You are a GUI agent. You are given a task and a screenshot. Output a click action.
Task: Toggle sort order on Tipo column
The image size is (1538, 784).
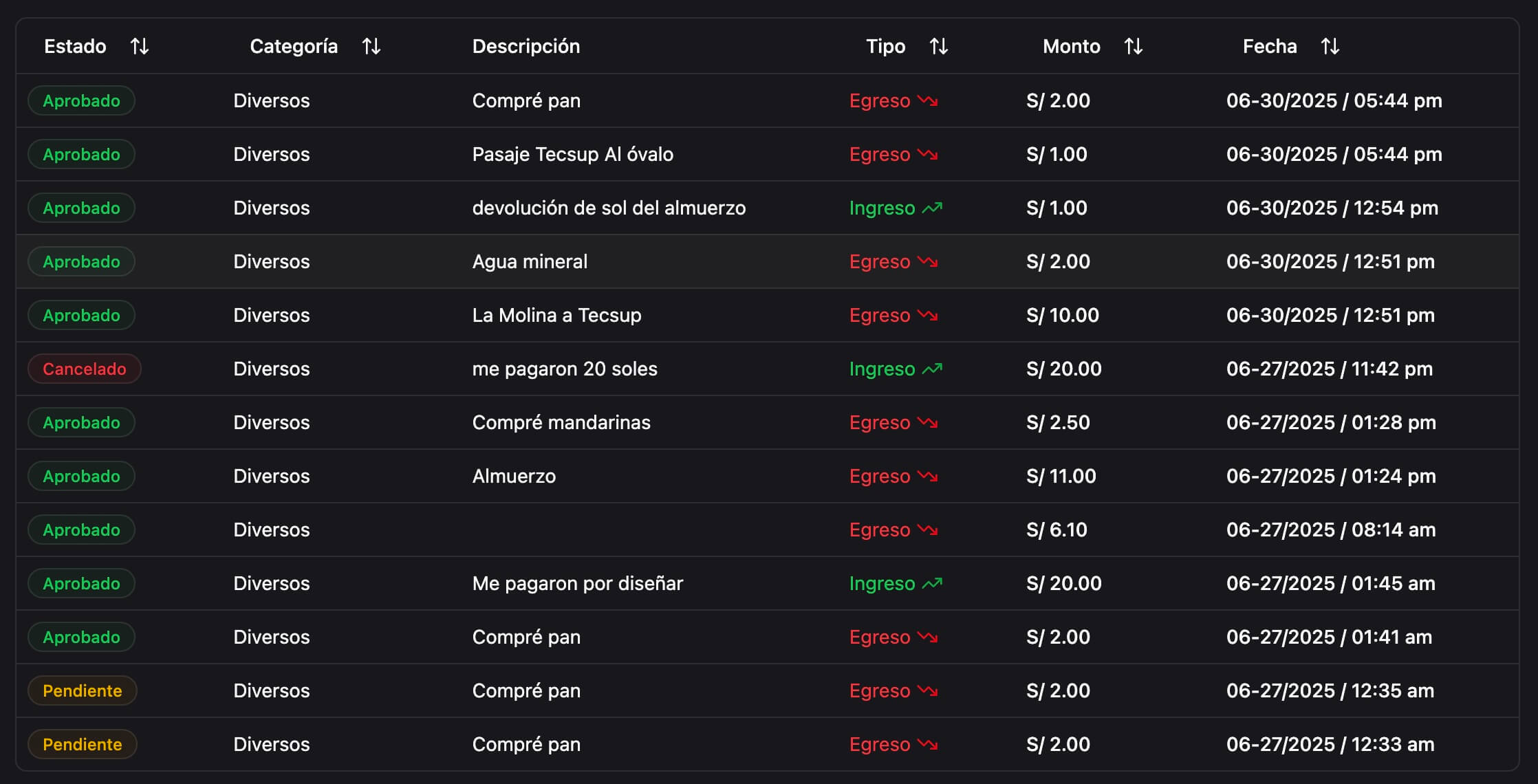[x=939, y=46]
